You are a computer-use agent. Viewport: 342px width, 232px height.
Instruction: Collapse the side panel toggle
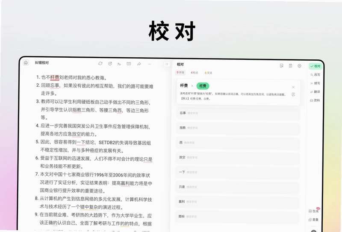tap(167, 64)
